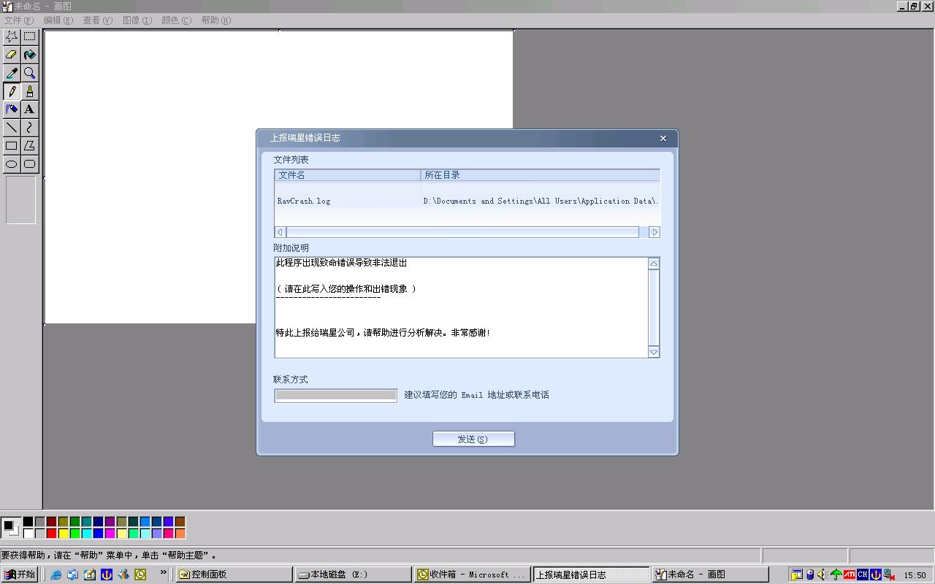Pick the bright red palette swatch
935x584 pixels.
coord(51,533)
